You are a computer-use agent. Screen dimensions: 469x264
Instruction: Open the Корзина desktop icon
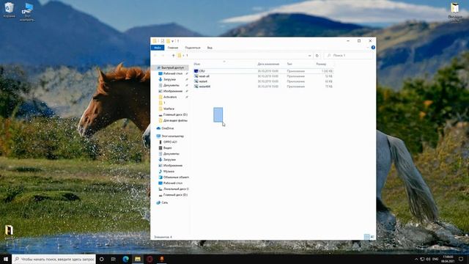coord(9,10)
